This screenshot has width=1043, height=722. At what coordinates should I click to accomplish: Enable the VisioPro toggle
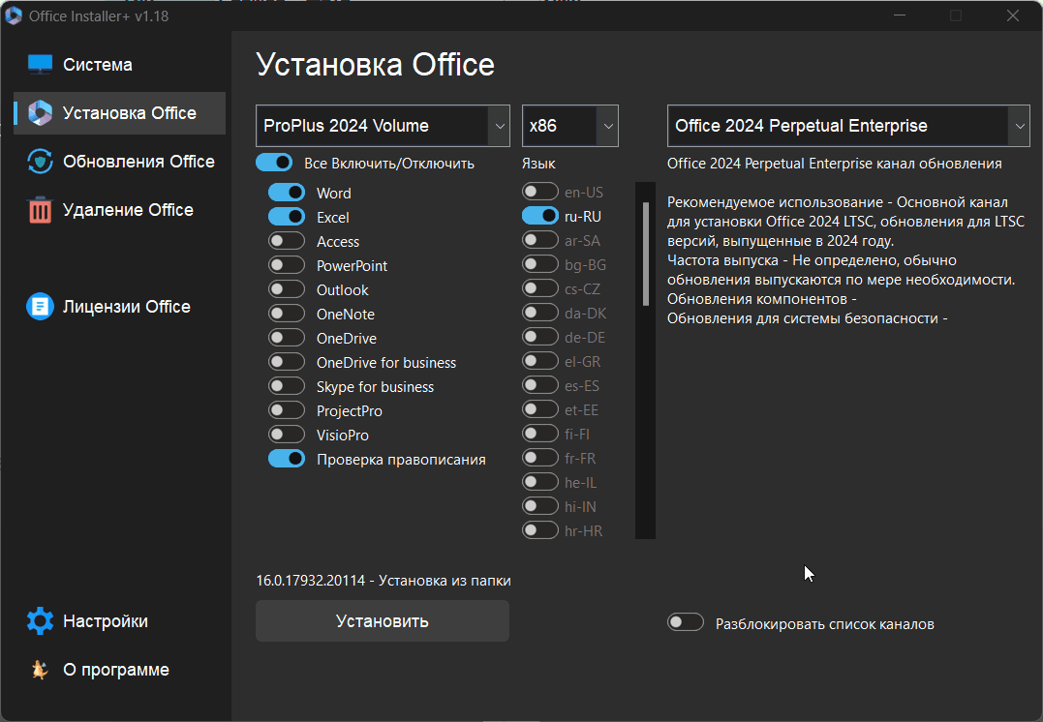287,435
